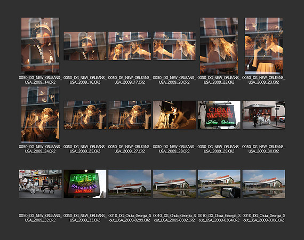Click file name label USA_2009_30.CR2

(263, 149)
